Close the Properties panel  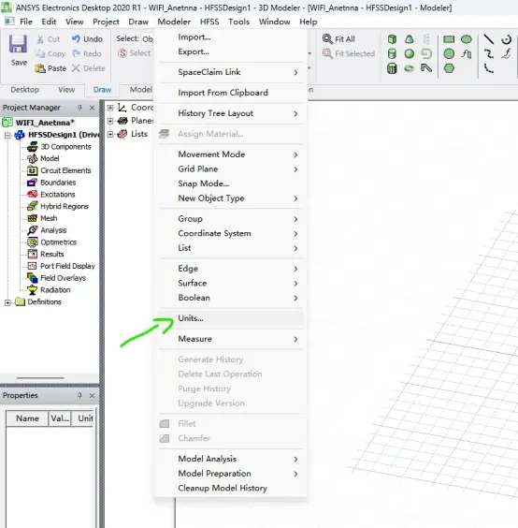pos(93,395)
